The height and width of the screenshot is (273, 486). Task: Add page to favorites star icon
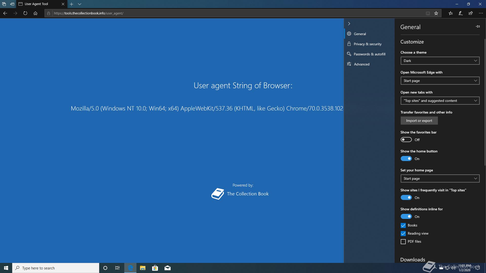[x=436, y=13]
